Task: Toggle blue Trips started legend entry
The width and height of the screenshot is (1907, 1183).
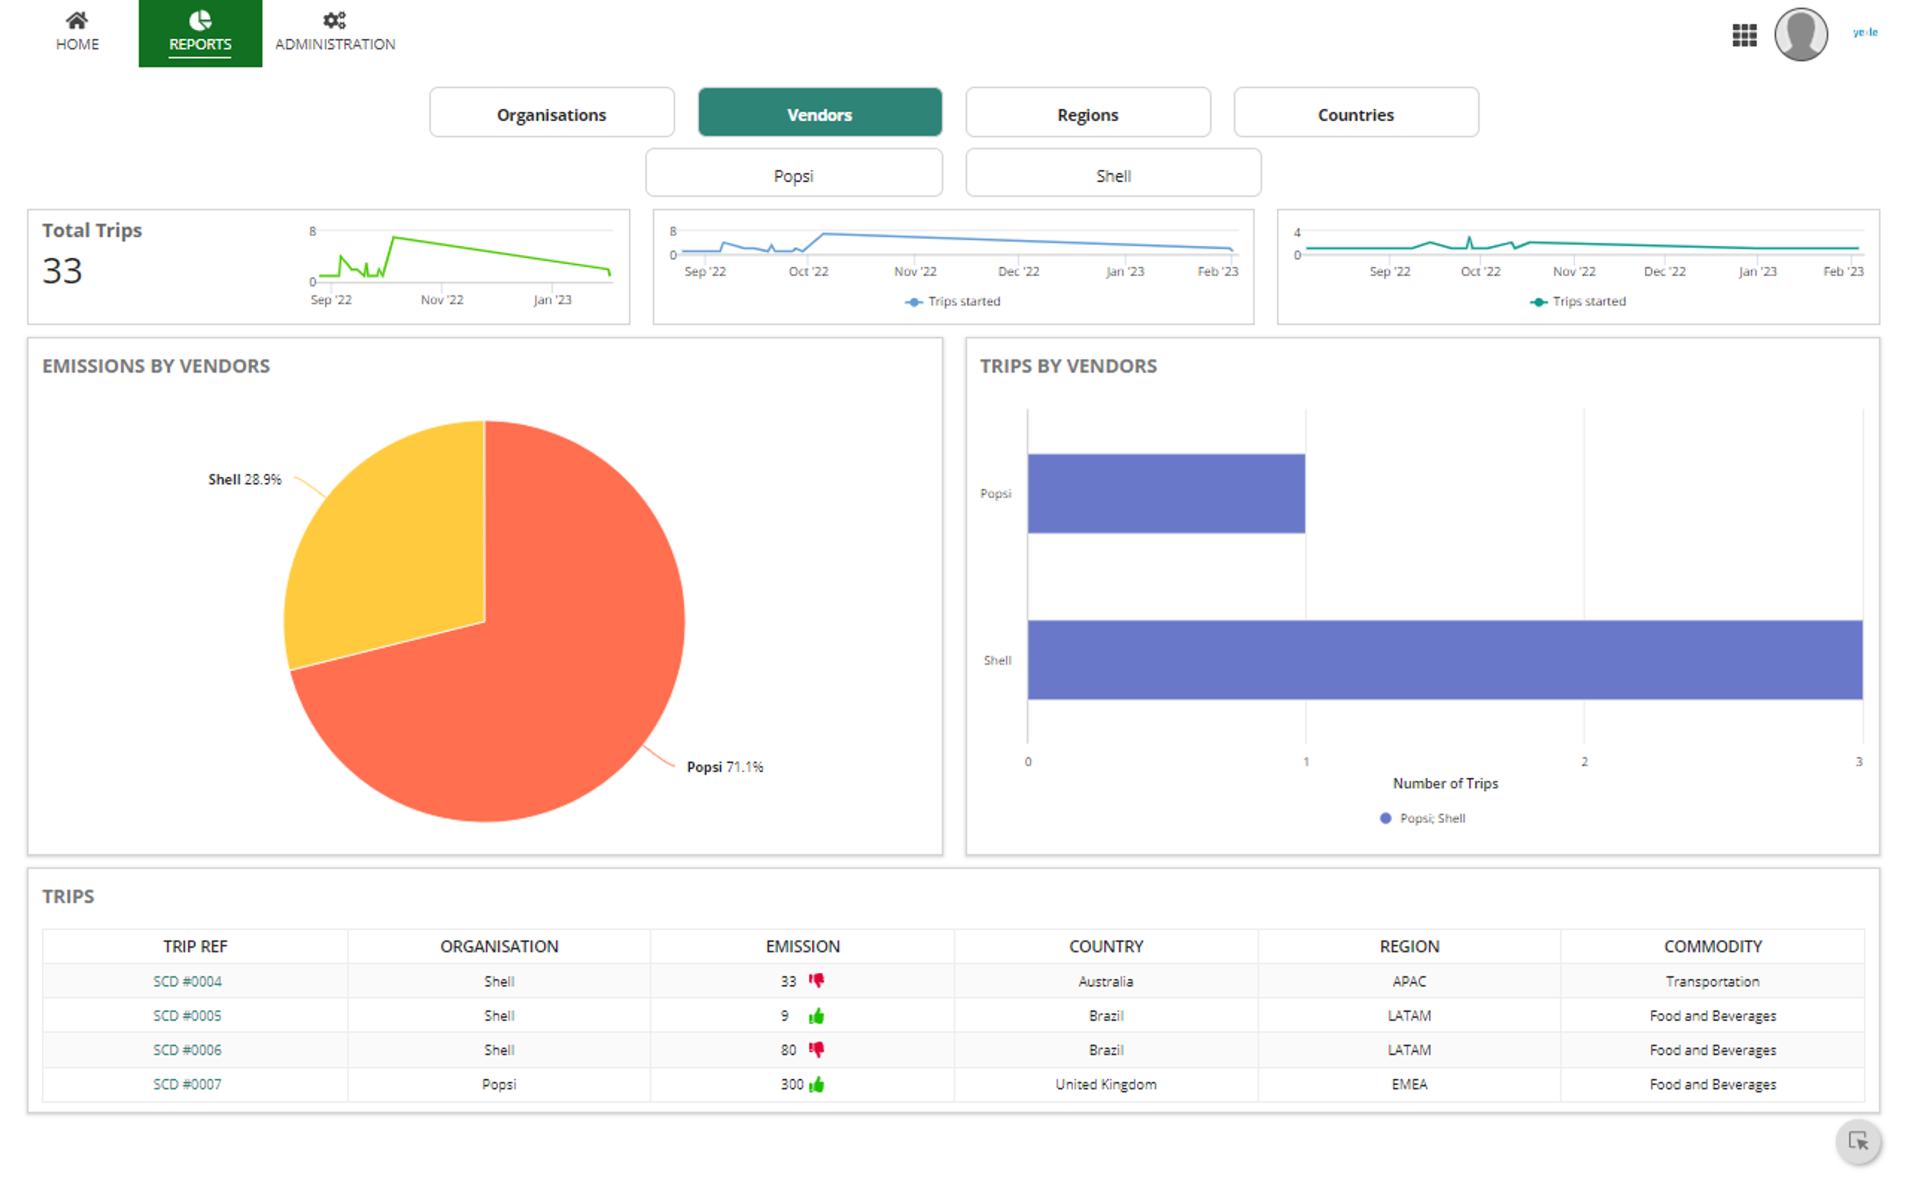Action: [952, 301]
